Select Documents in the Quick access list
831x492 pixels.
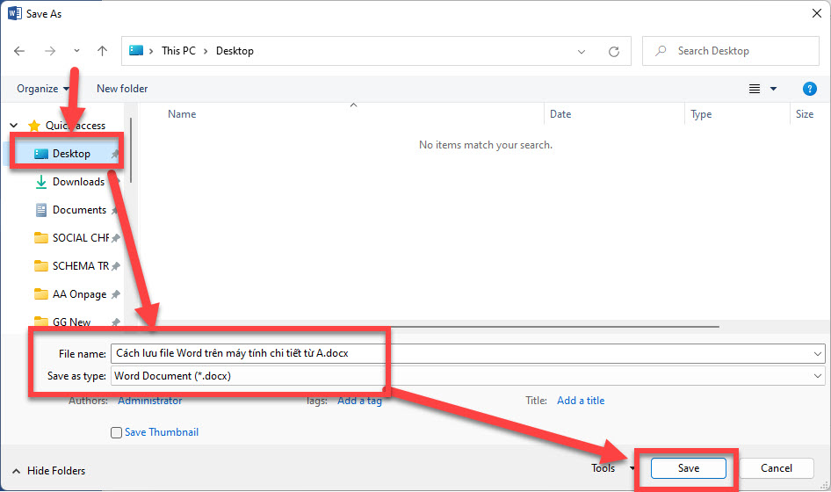[79, 210]
